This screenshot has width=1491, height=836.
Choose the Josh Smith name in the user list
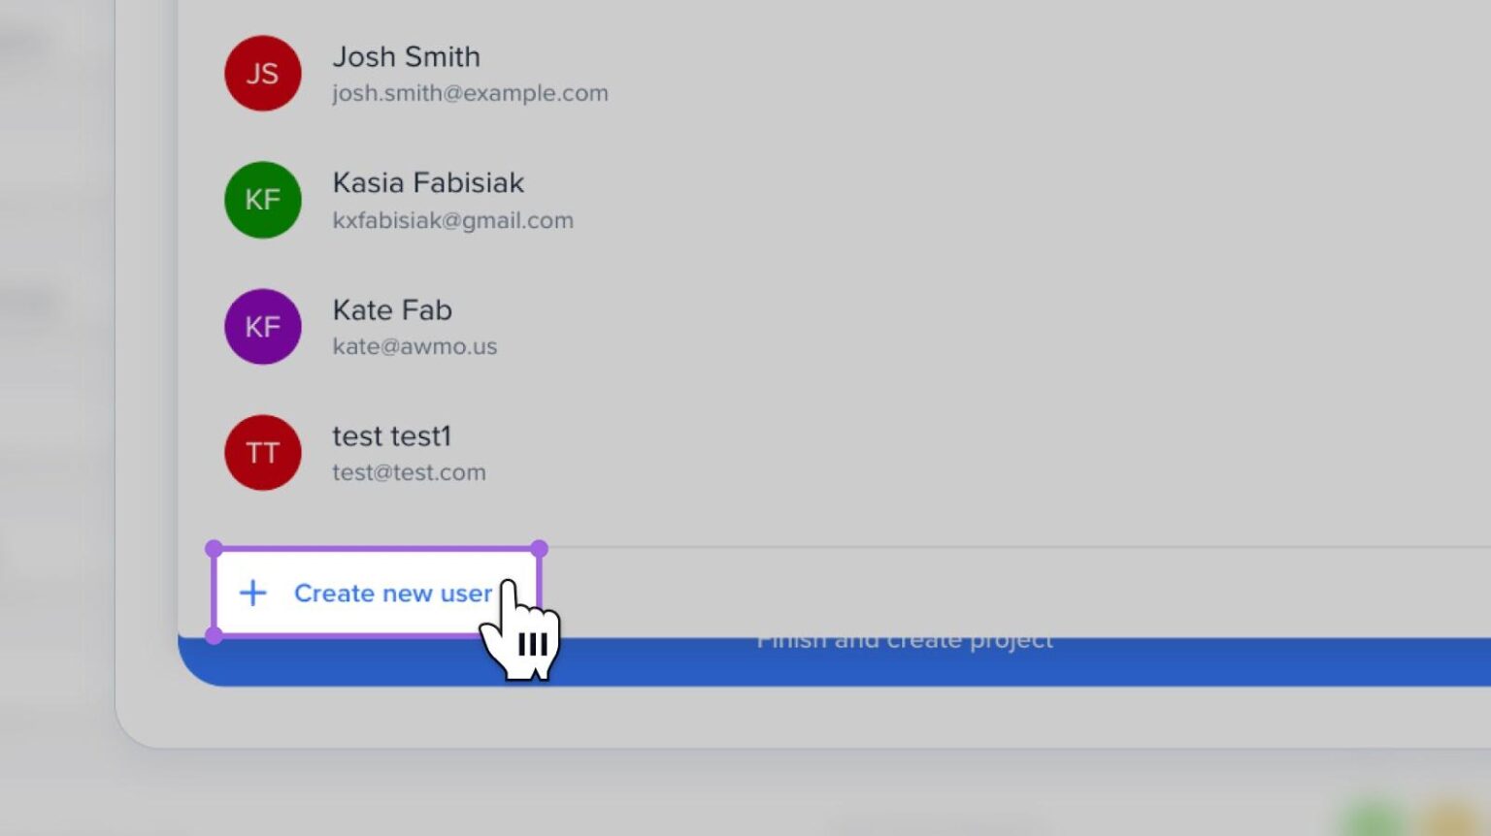pos(406,57)
